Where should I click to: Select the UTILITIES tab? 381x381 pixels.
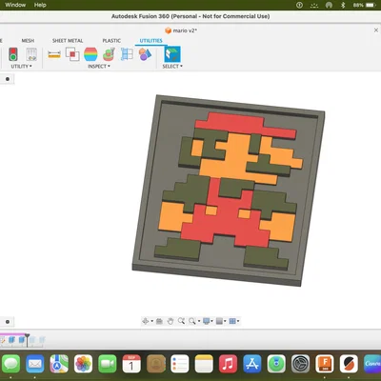point(150,41)
